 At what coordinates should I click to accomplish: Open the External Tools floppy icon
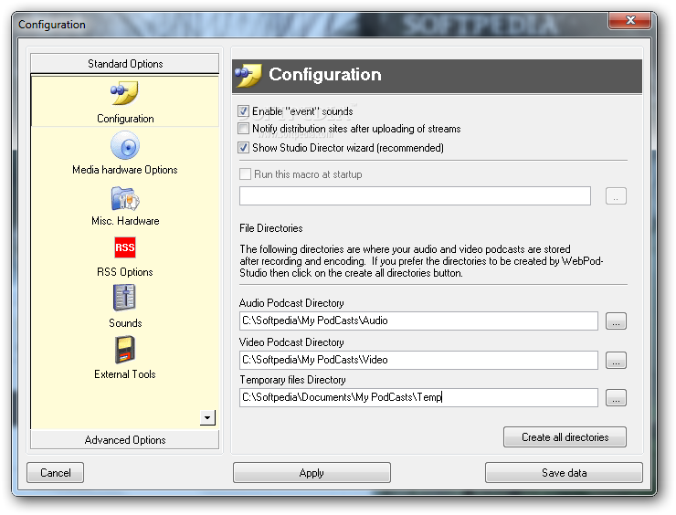point(125,350)
